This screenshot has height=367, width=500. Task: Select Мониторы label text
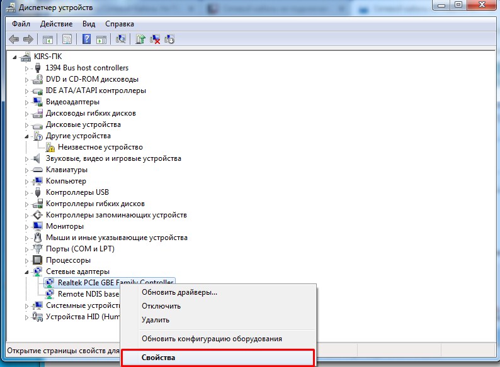pyautogui.click(x=65, y=226)
